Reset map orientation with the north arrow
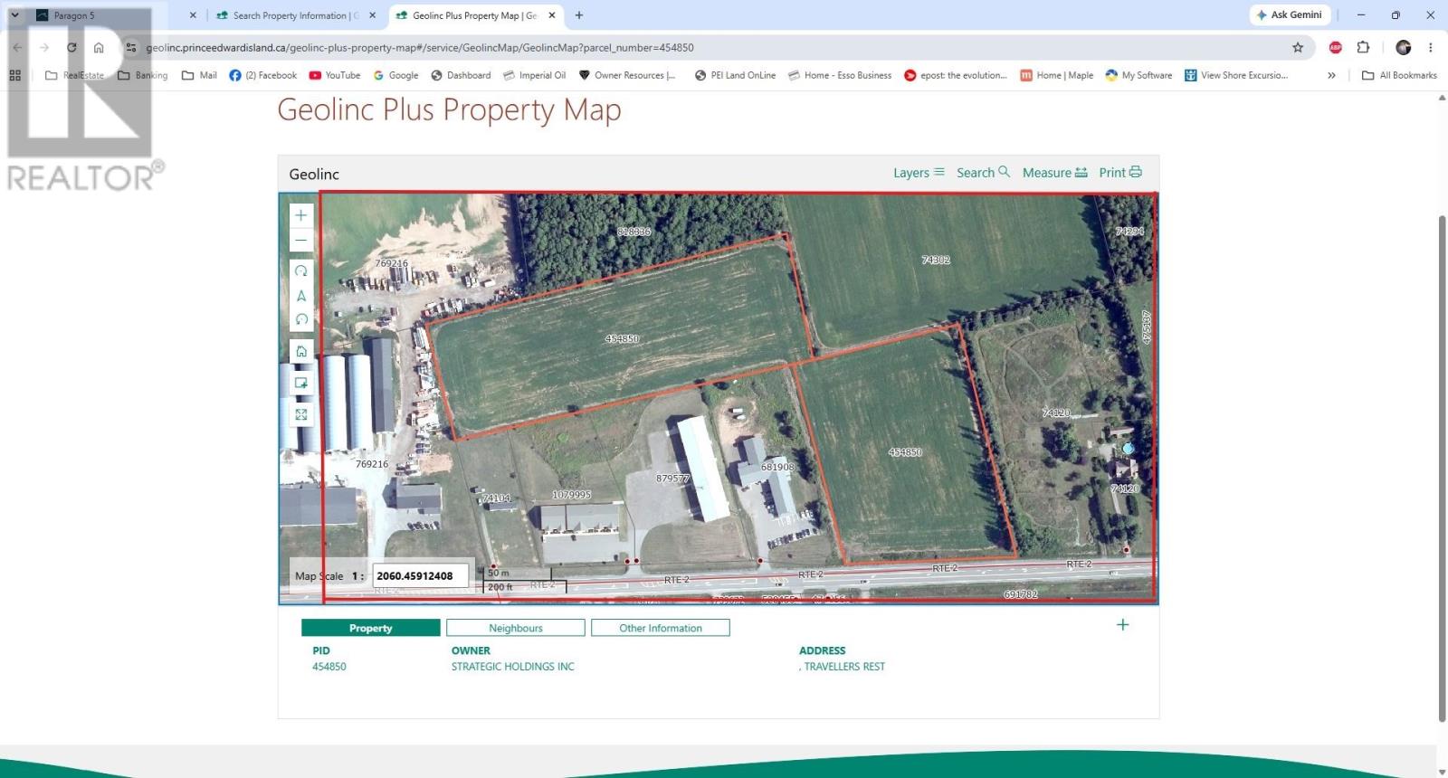1448x778 pixels. 301,296
